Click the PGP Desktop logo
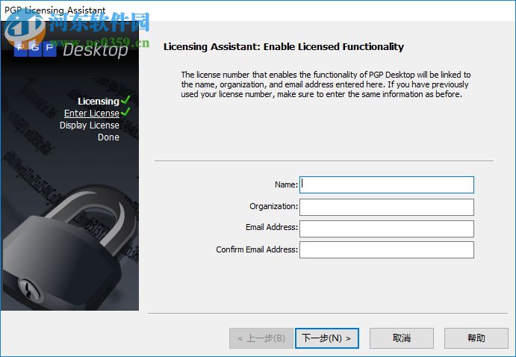This screenshot has width=516, height=357. tap(71, 49)
